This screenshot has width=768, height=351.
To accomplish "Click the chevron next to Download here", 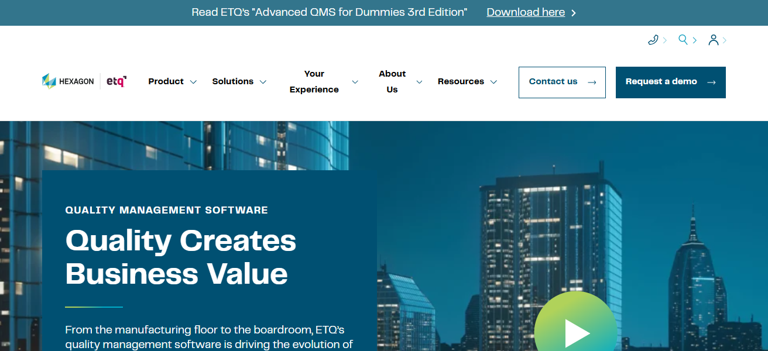I will tap(573, 12).
